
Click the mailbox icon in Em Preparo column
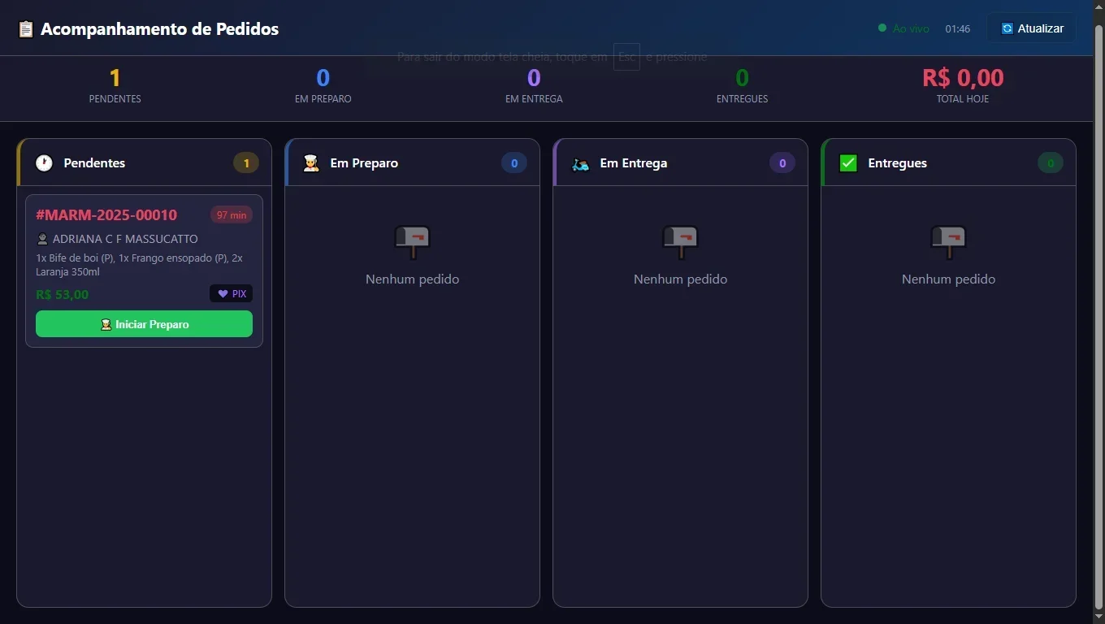click(412, 241)
